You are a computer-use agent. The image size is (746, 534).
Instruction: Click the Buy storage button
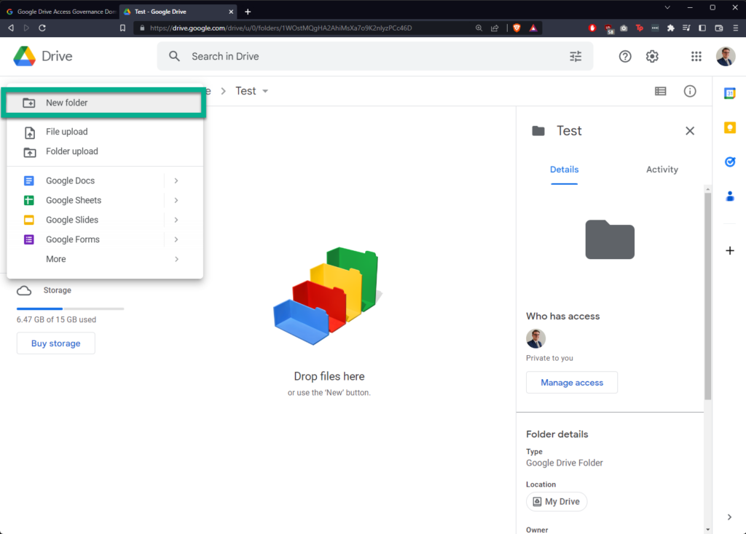(x=55, y=343)
